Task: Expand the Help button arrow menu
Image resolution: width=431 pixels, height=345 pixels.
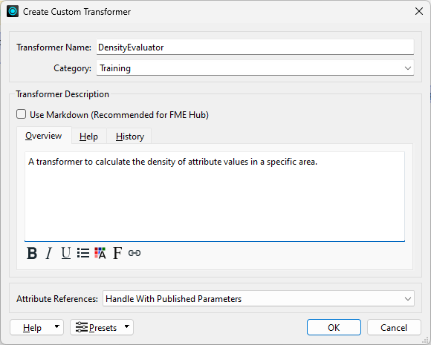Action: [x=57, y=326]
